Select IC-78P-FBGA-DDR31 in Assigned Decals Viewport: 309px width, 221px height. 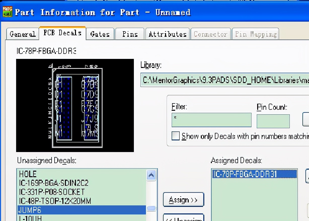tap(254, 174)
